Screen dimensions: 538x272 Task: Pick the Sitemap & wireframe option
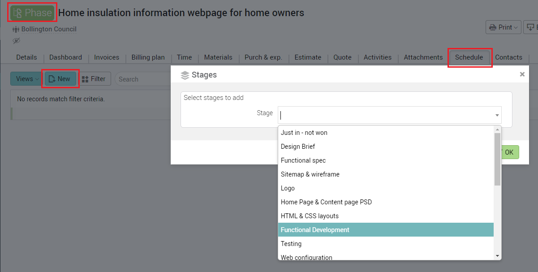tap(310, 174)
